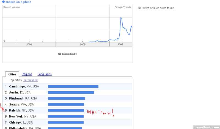Image resolution: width=220 pixels, height=129 pixels.
Task: Click the No data available news volume area
Action: click(67, 54)
